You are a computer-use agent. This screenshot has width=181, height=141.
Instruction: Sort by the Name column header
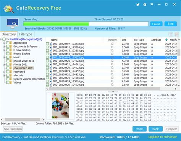(x=54, y=40)
